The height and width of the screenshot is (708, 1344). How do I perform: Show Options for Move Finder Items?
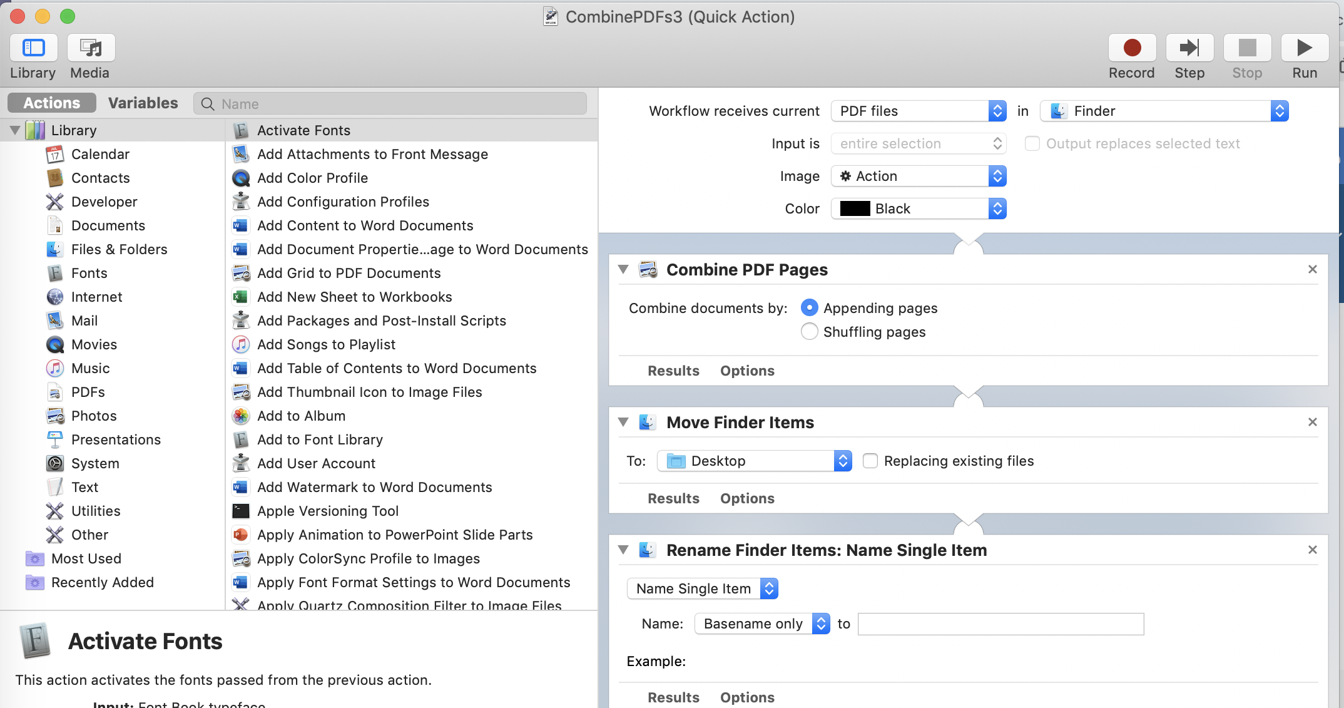(x=746, y=499)
